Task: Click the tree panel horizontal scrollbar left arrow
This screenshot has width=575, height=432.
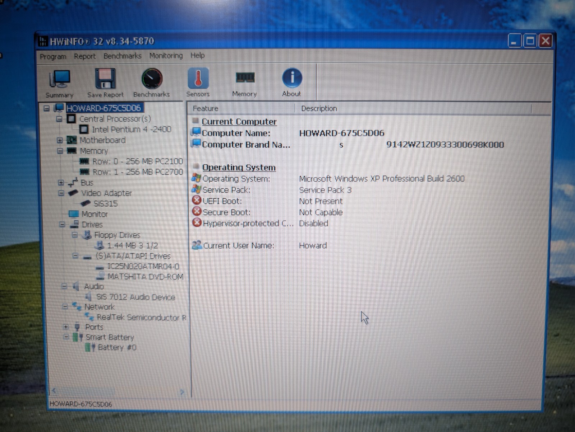Action: 54,391
